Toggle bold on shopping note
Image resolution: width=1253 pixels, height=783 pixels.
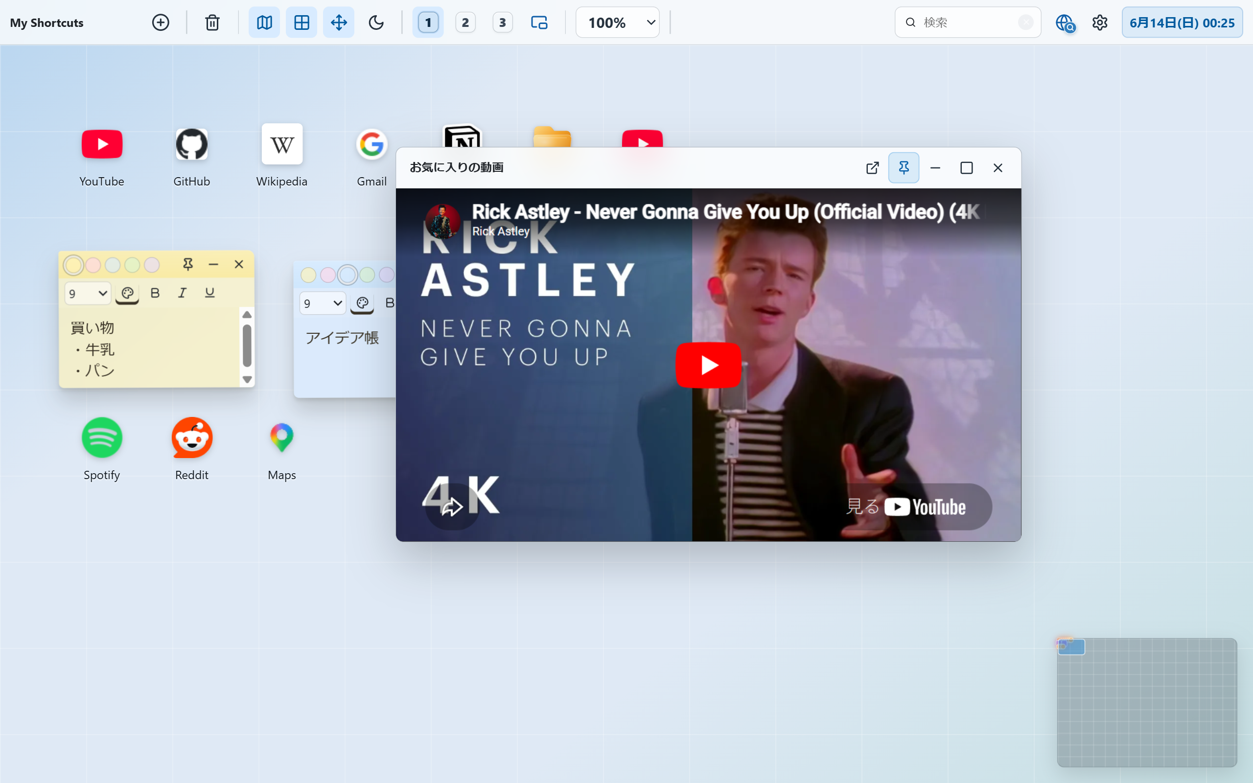[x=155, y=293]
